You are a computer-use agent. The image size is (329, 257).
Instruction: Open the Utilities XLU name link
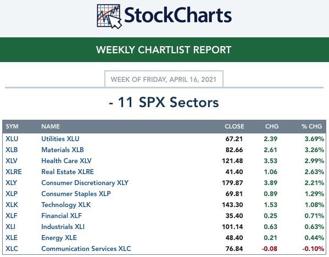tap(60, 139)
